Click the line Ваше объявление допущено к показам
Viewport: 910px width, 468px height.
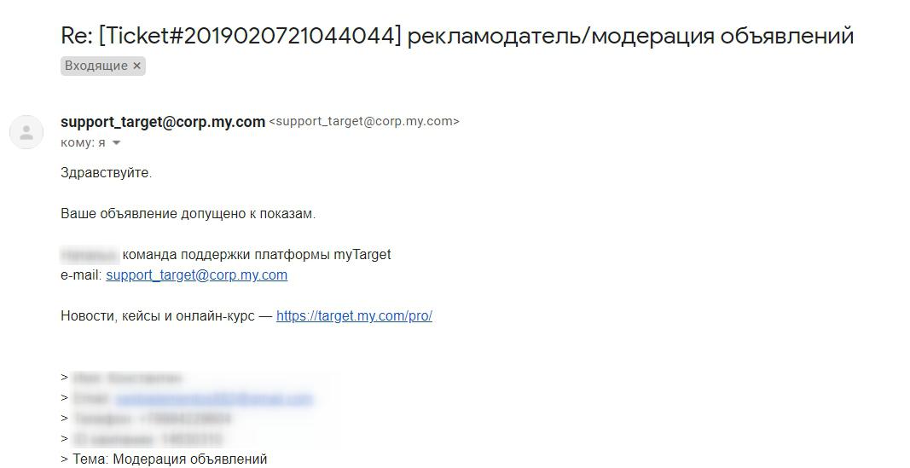click(188, 214)
